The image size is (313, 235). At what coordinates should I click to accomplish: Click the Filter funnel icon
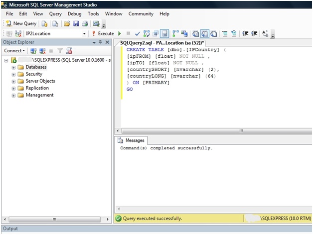pyautogui.click(x=60, y=51)
